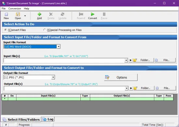Select (S)pecial Processing on Files option
Screen dimensions: 179x127
tap(45, 30)
